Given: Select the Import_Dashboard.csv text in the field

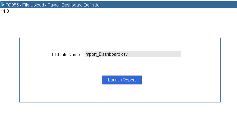Looking at the screenshot, I should (106, 54).
